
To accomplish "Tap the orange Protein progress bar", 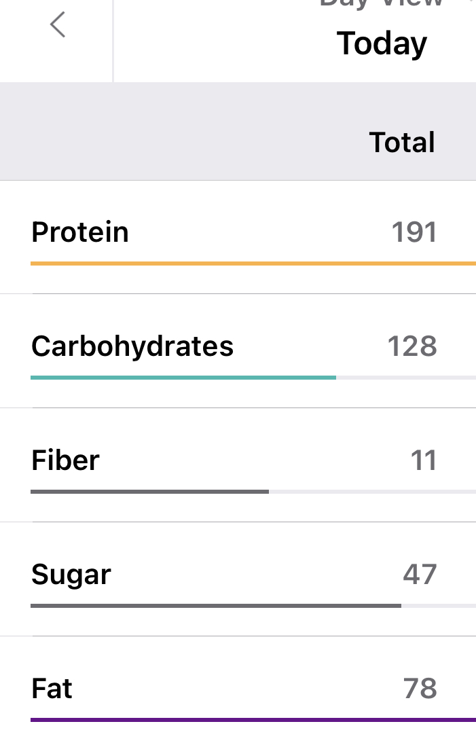I will (253, 263).
